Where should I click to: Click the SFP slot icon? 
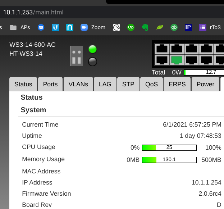pyautogui.click(x=76, y=55)
